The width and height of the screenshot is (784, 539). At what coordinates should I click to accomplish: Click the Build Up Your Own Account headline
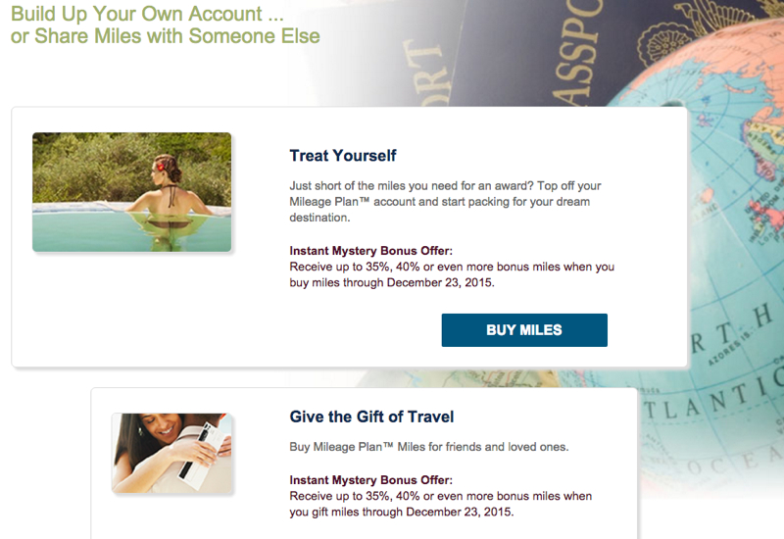click(x=147, y=14)
